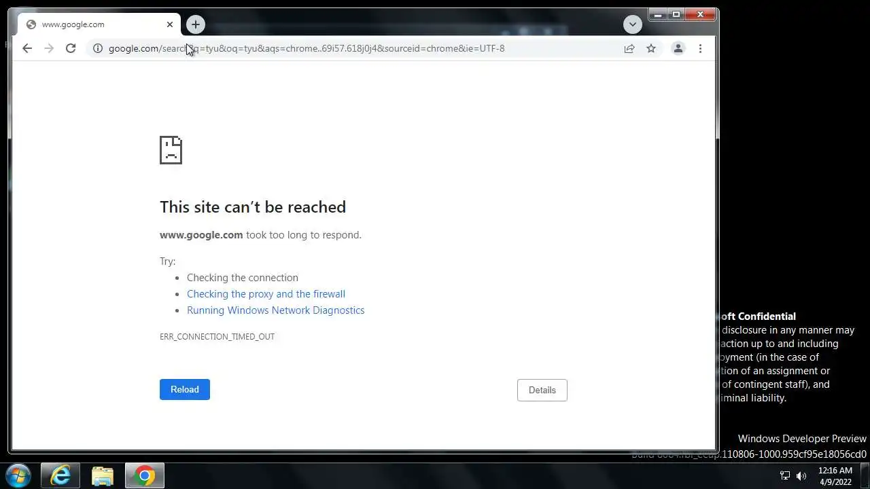This screenshot has height=489, width=870.
Task: Bookmark this page with the star icon
Action: pos(651,48)
